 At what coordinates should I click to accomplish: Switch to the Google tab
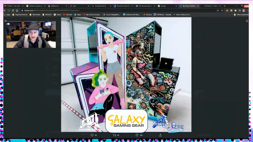point(167,6)
